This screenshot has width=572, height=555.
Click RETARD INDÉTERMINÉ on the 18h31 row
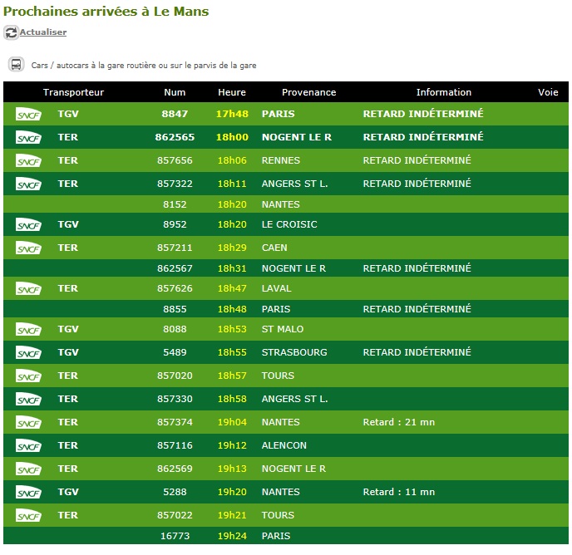[x=417, y=268]
